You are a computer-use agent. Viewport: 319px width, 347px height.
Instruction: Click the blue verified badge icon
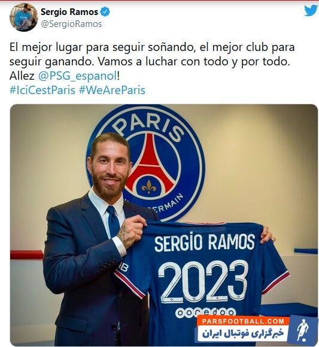(x=105, y=12)
